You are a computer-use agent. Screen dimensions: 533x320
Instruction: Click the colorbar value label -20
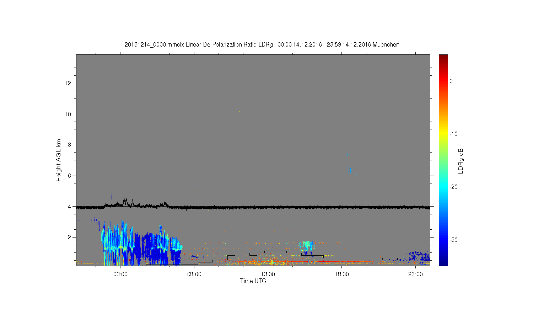453,187
